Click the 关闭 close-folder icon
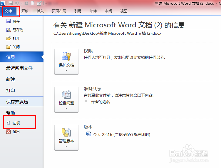 [9, 47]
